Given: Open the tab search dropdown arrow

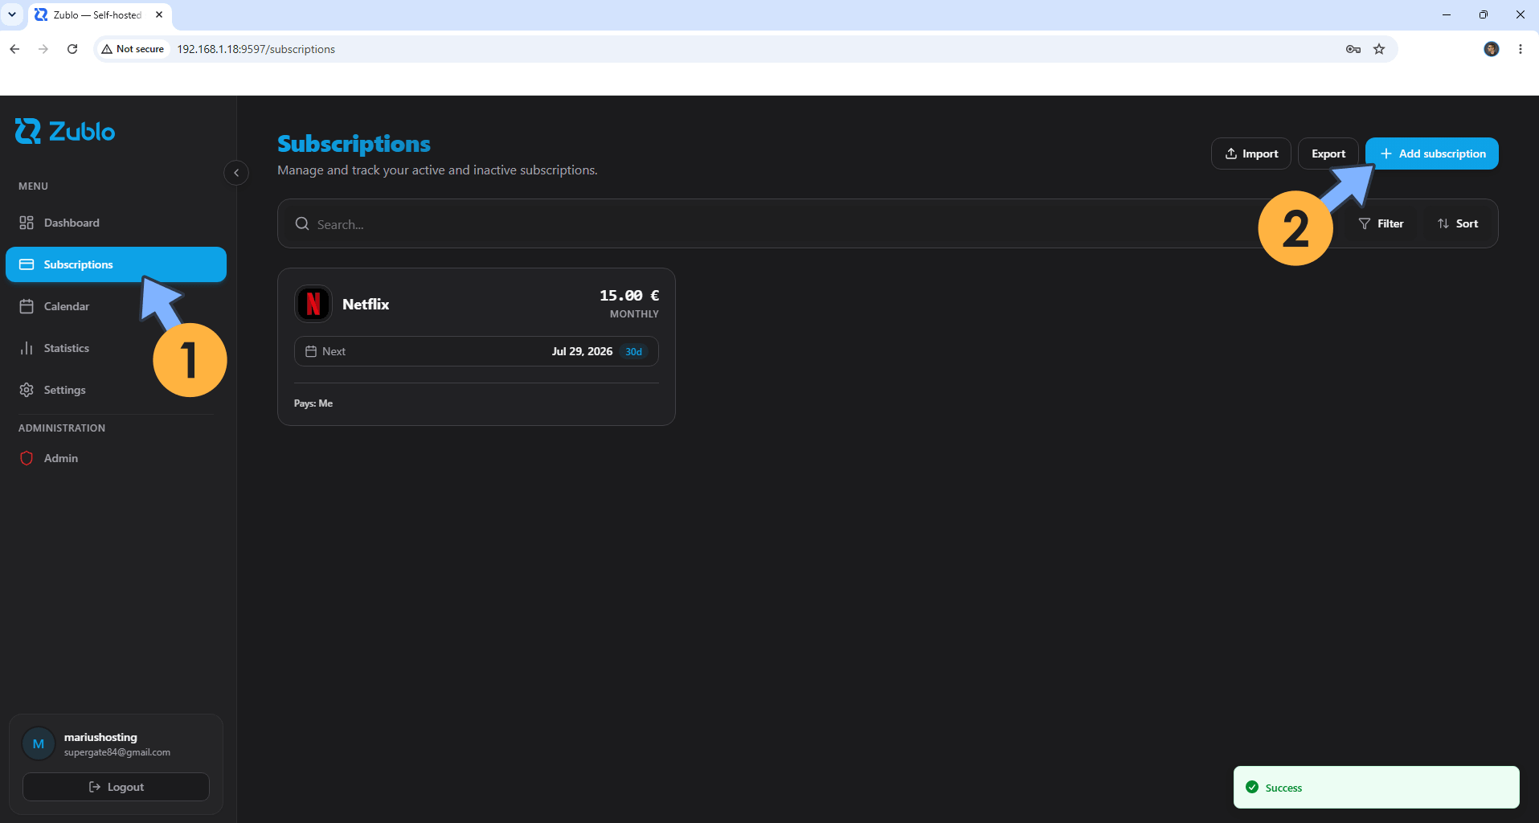Looking at the screenshot, I should (12, 14).
